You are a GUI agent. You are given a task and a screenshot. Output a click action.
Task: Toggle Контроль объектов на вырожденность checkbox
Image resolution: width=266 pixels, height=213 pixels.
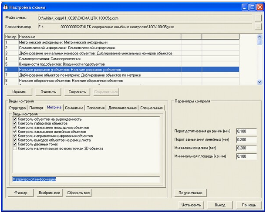15,119
